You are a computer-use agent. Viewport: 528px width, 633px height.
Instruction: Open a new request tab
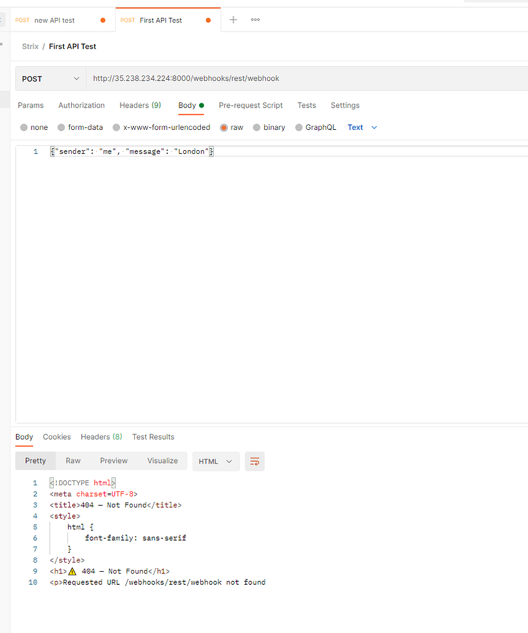point(233,20)
